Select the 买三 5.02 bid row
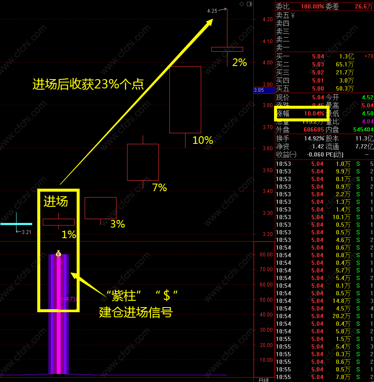 (x=324, y=73)
